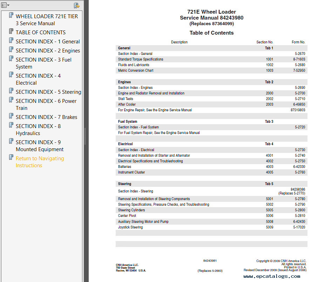This screenshot has width=318, height=282.
Task: Select 'Steering Cylinders' entry
Action: click(x=131, y=210)
